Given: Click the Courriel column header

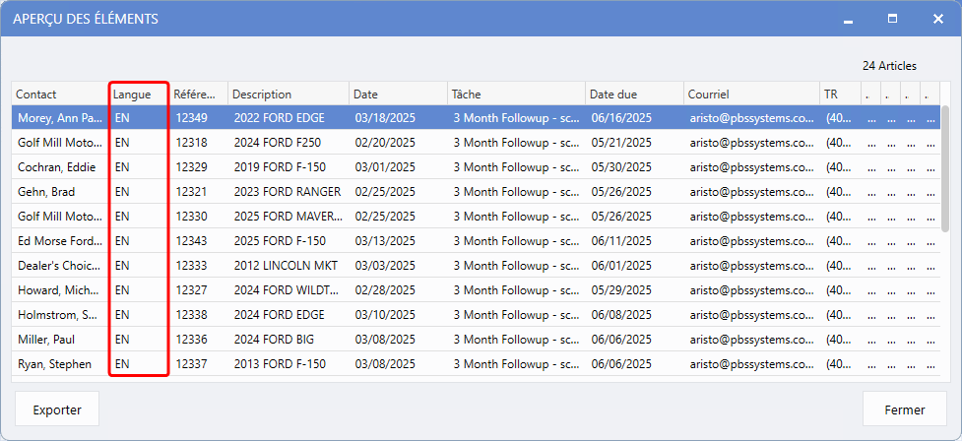Looking at the screenshot, I should [750, 94].
